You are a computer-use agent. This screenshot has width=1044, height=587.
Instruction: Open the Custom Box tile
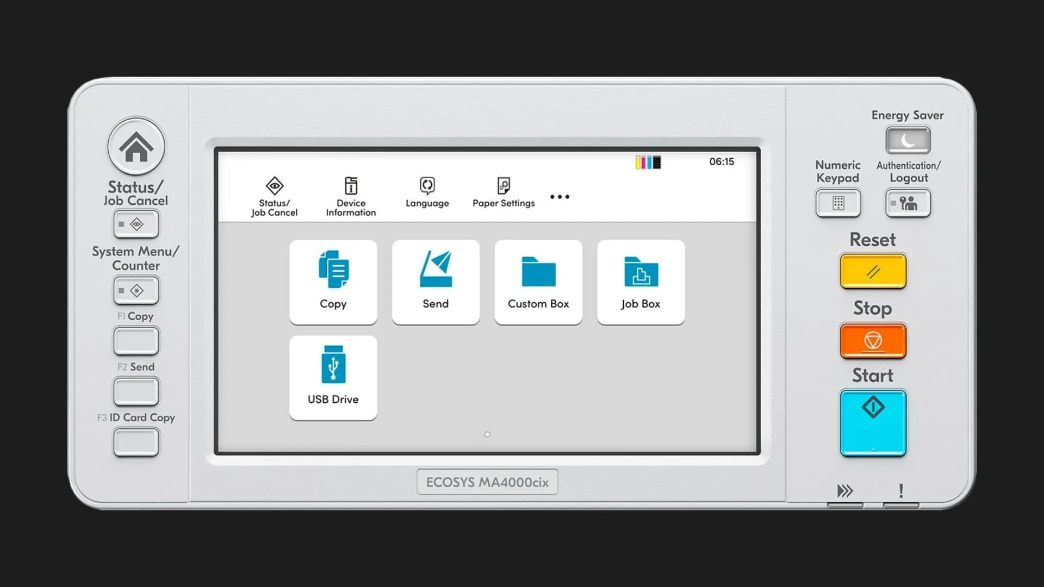[538, 282]
